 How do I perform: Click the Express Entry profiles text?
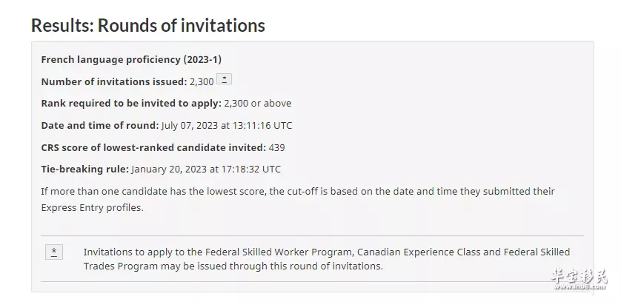click(93, 208)
